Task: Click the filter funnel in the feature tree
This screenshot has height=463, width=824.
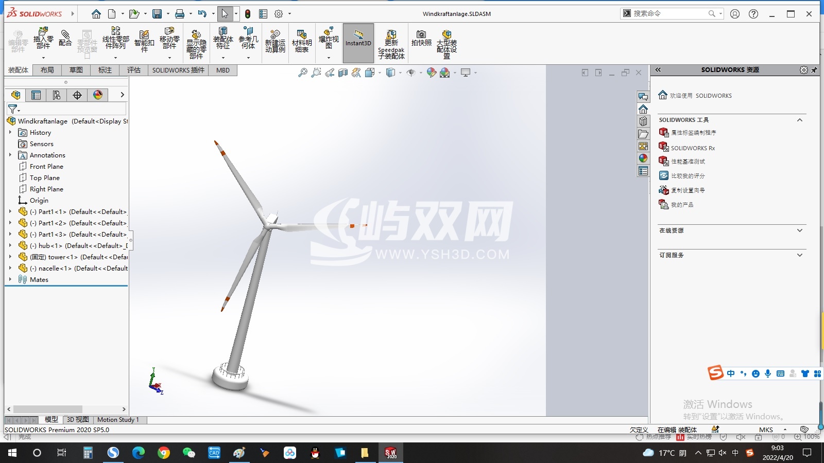Action: tap(13, 109)
